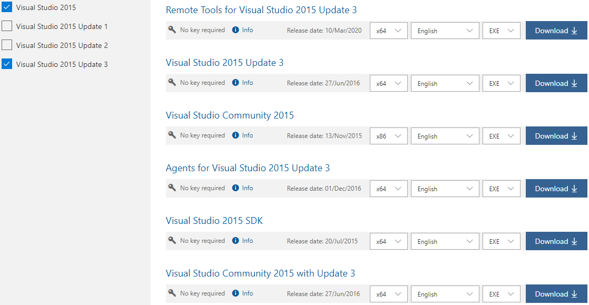Open x64 architecture dropdown for Remote Tools

tap(389, 31)
